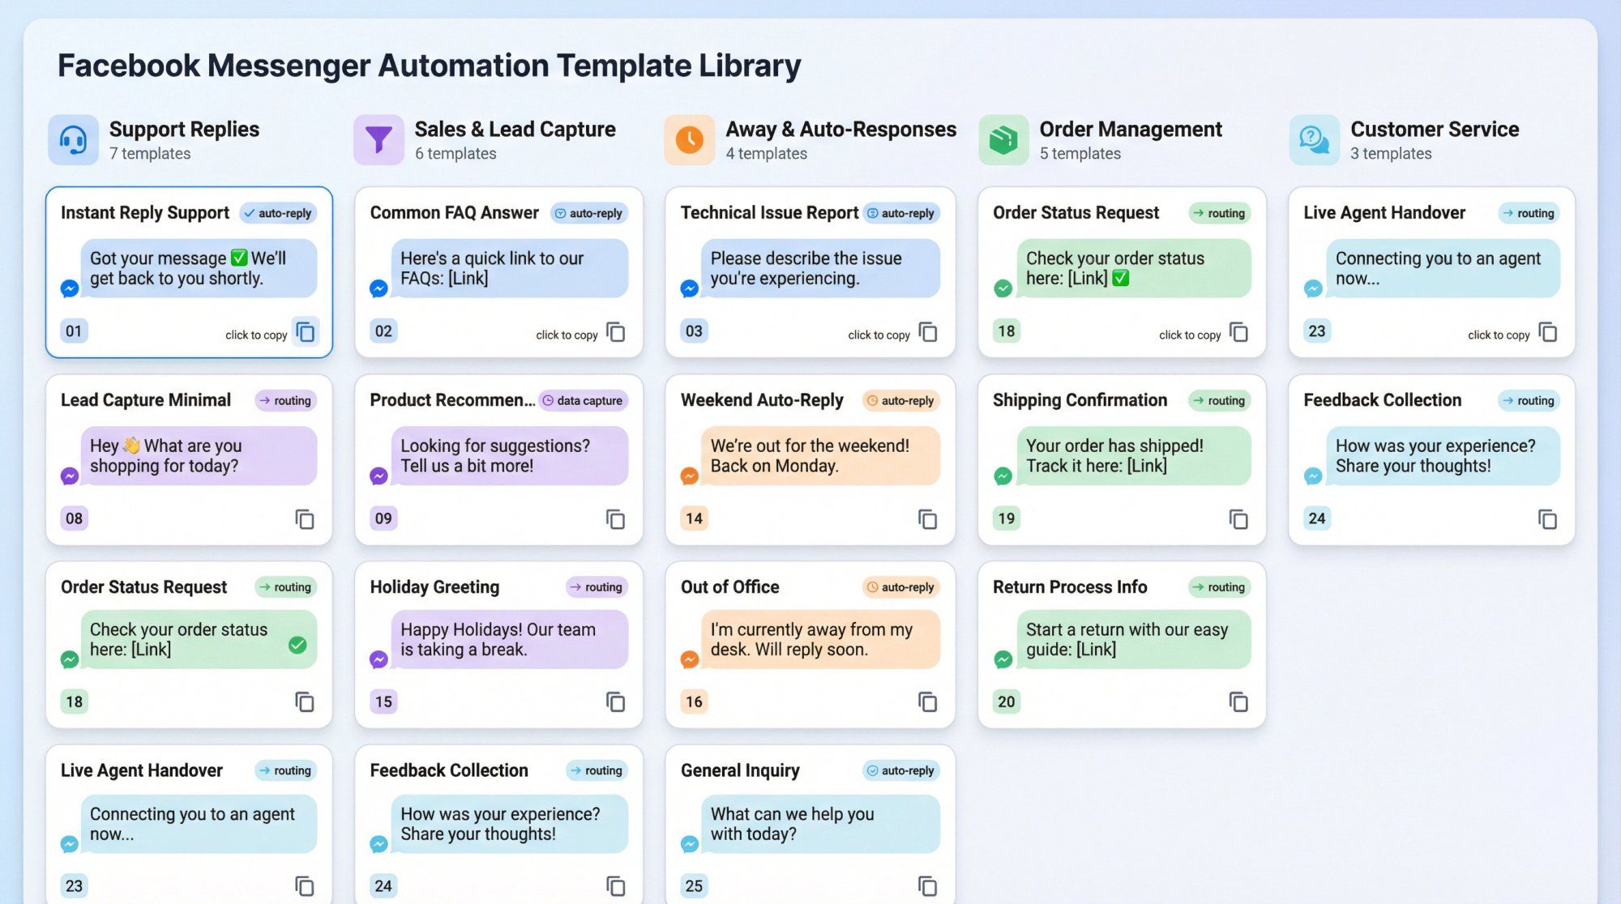This screenshot has width=1621, height=904.
Task: Copy the Out of Office template
Action: (x=928, y=702)
